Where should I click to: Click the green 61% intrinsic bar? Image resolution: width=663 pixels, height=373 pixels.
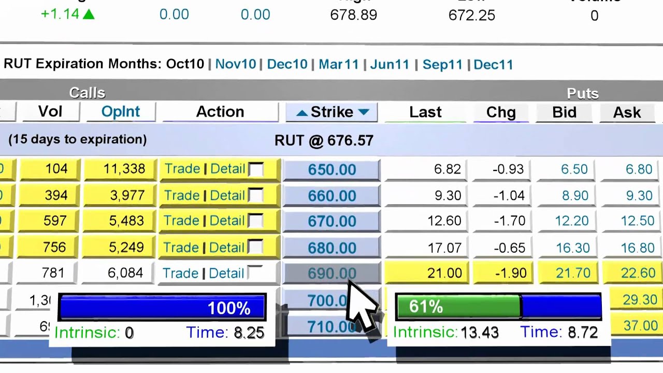458,307
